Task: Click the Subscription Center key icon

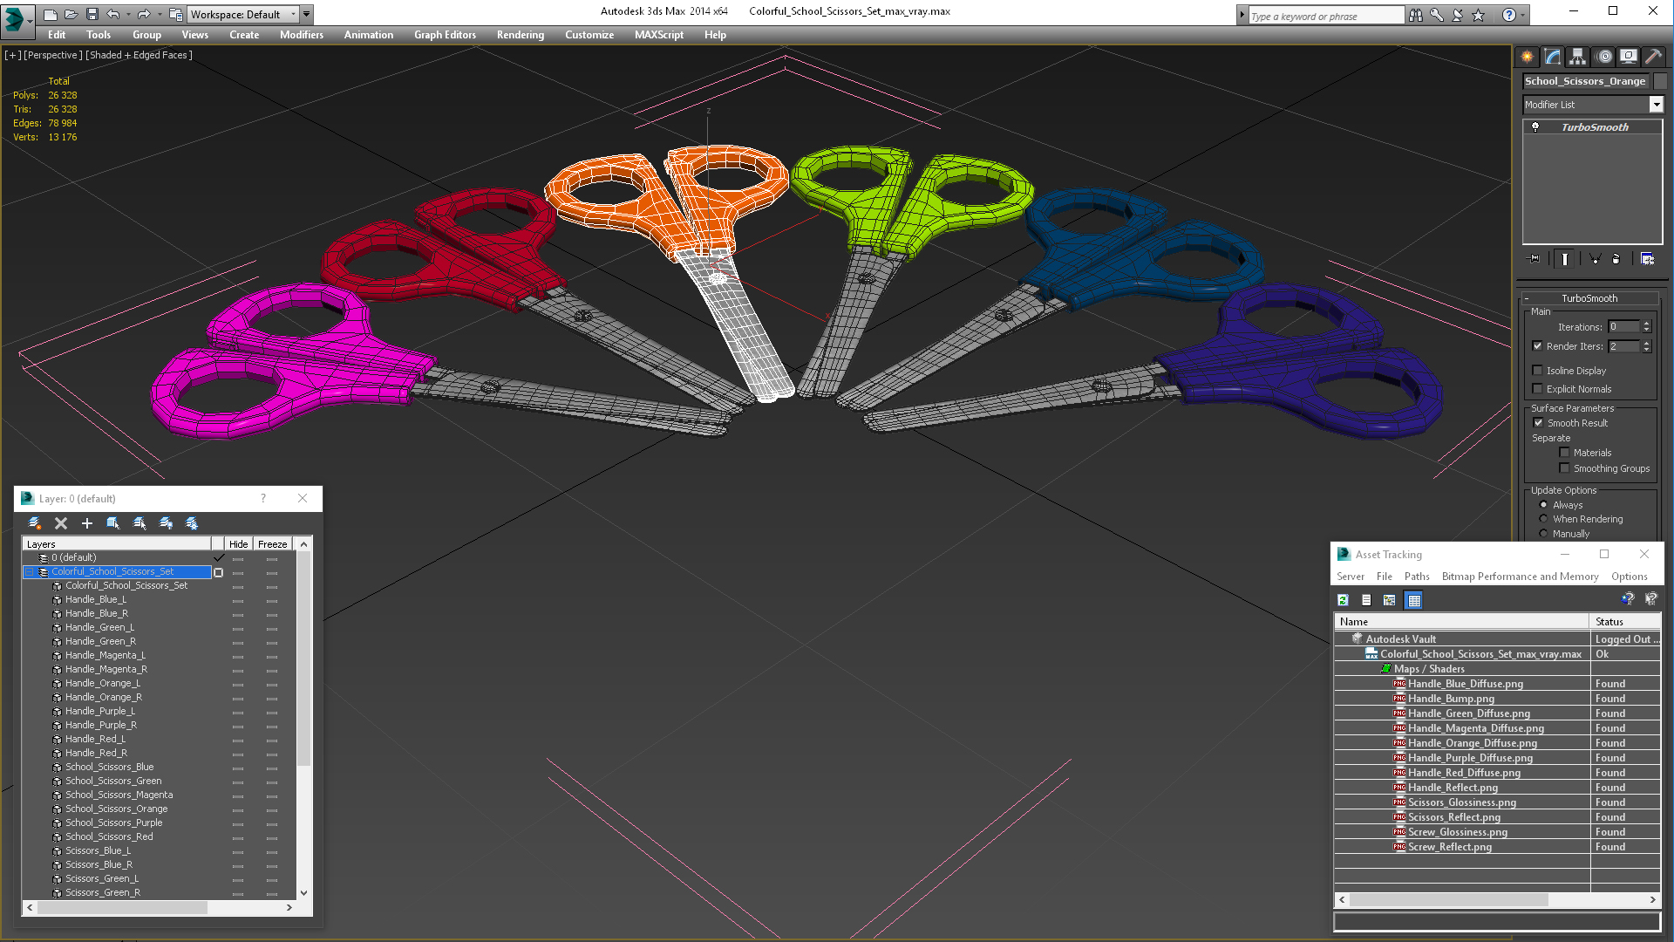Action: click(x=1436, y=16)
